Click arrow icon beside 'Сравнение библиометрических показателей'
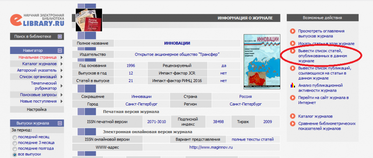The height and width of the screenshot is (158, 373). coord(292,124)
